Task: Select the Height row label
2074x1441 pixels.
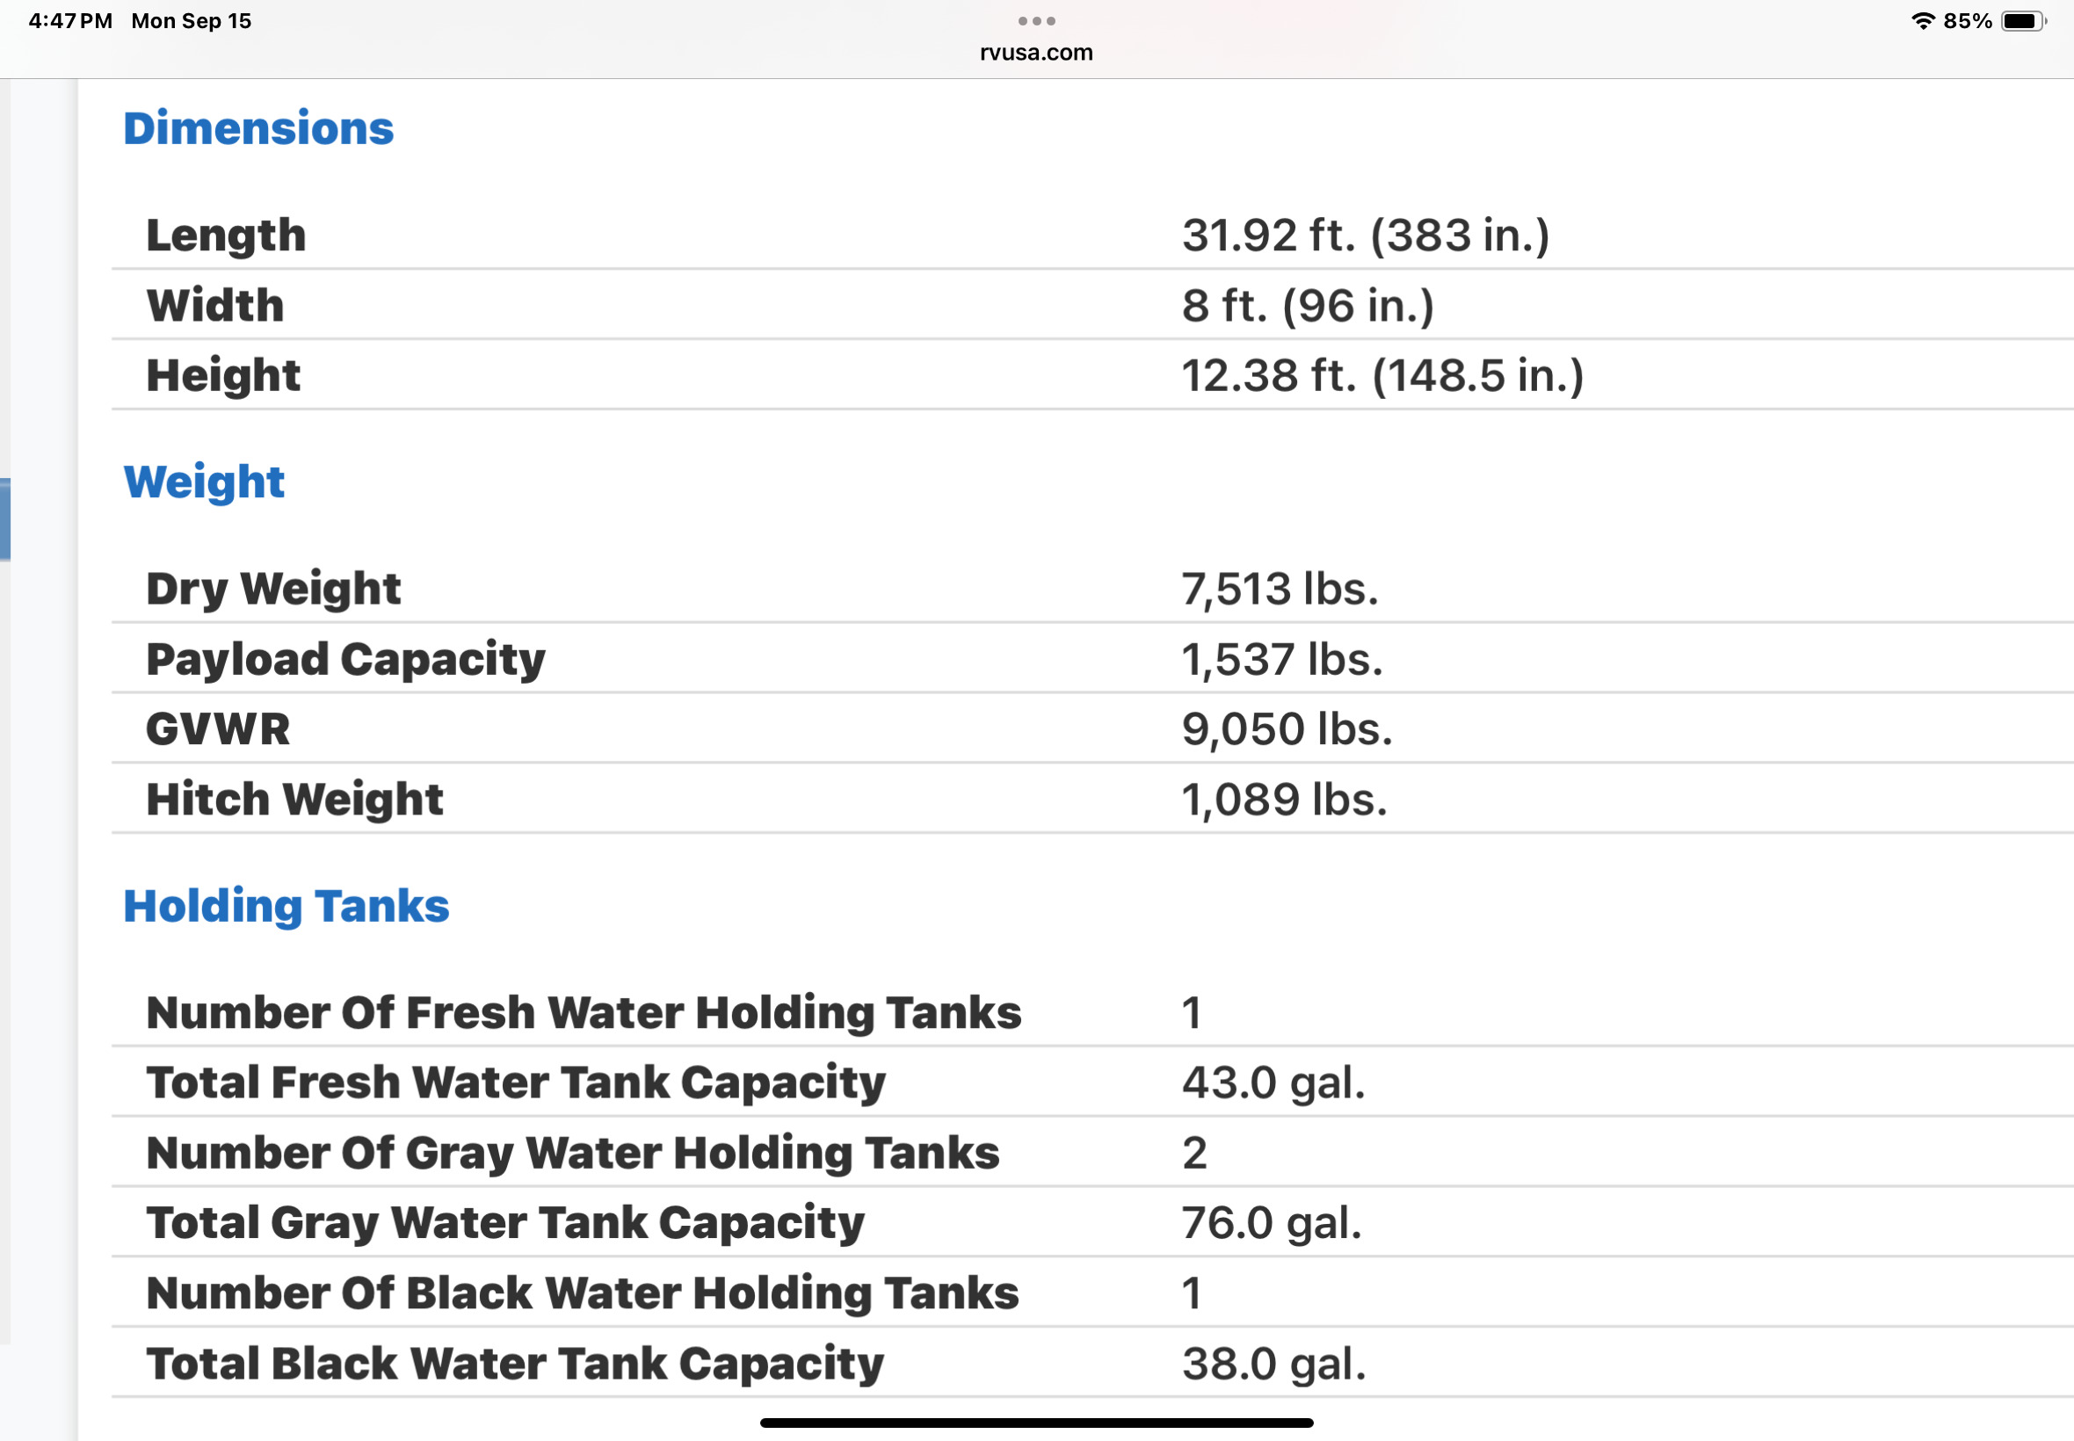Action: click(x=223, y=375)
